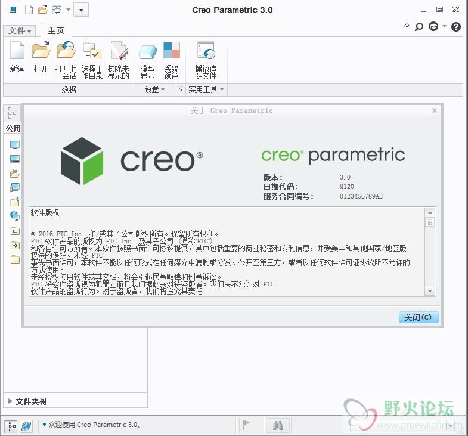Open Customize Quick Access Toolbar dropdown
Screen dimensions: 468x436
click(81, 10)
